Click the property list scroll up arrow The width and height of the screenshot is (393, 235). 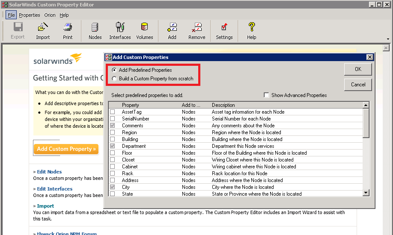(x=366, y=105)
